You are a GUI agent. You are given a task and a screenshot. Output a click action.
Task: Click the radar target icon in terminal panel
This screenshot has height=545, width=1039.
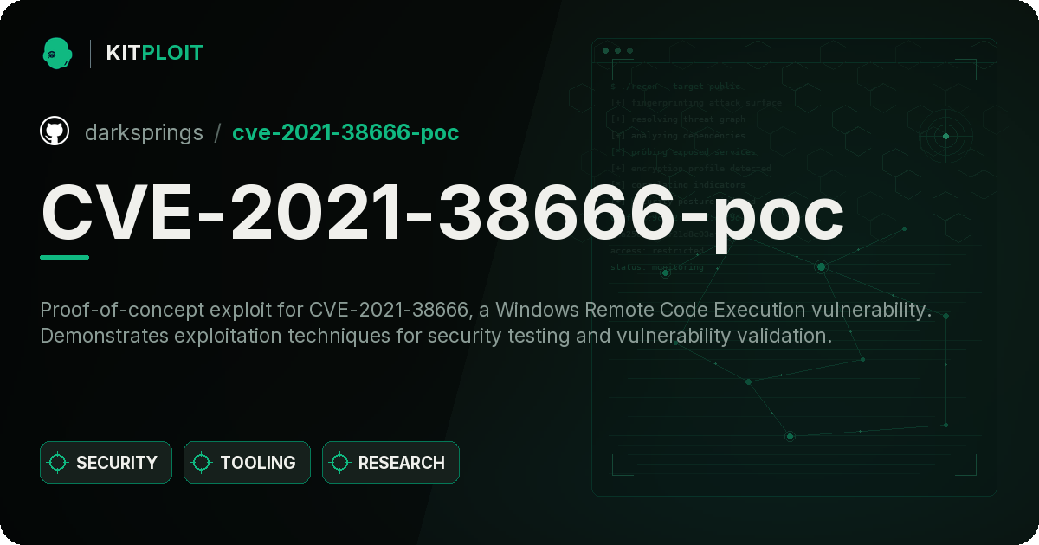point(945,136)
